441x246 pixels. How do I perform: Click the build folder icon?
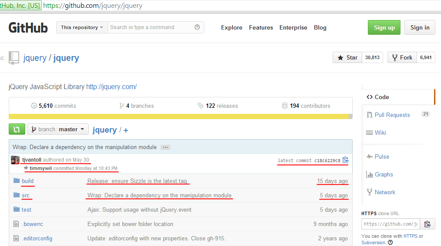pos(17,180)
